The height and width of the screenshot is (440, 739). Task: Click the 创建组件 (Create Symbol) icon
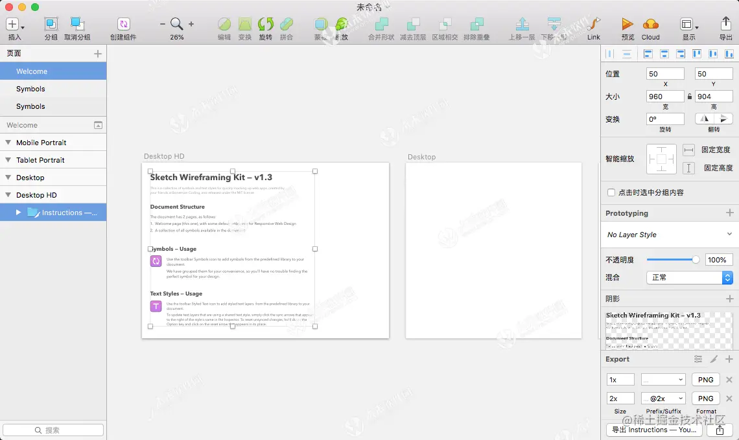[123, 24]
